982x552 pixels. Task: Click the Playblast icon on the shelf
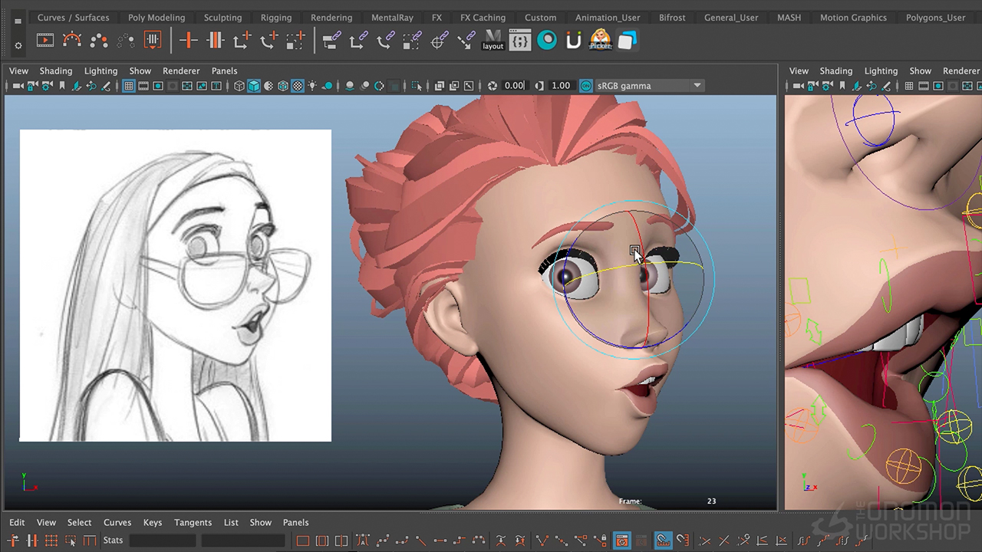click(45, 41)
